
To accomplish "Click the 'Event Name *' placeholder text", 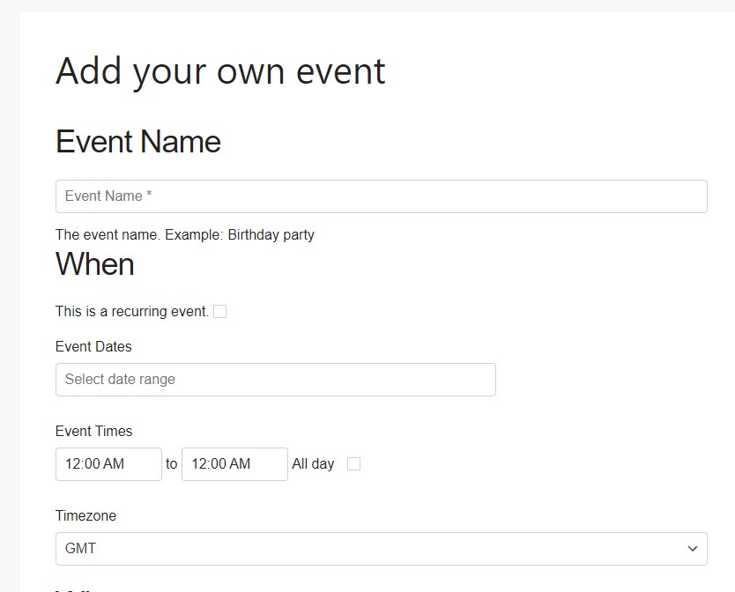I will (x=108, y=196).
